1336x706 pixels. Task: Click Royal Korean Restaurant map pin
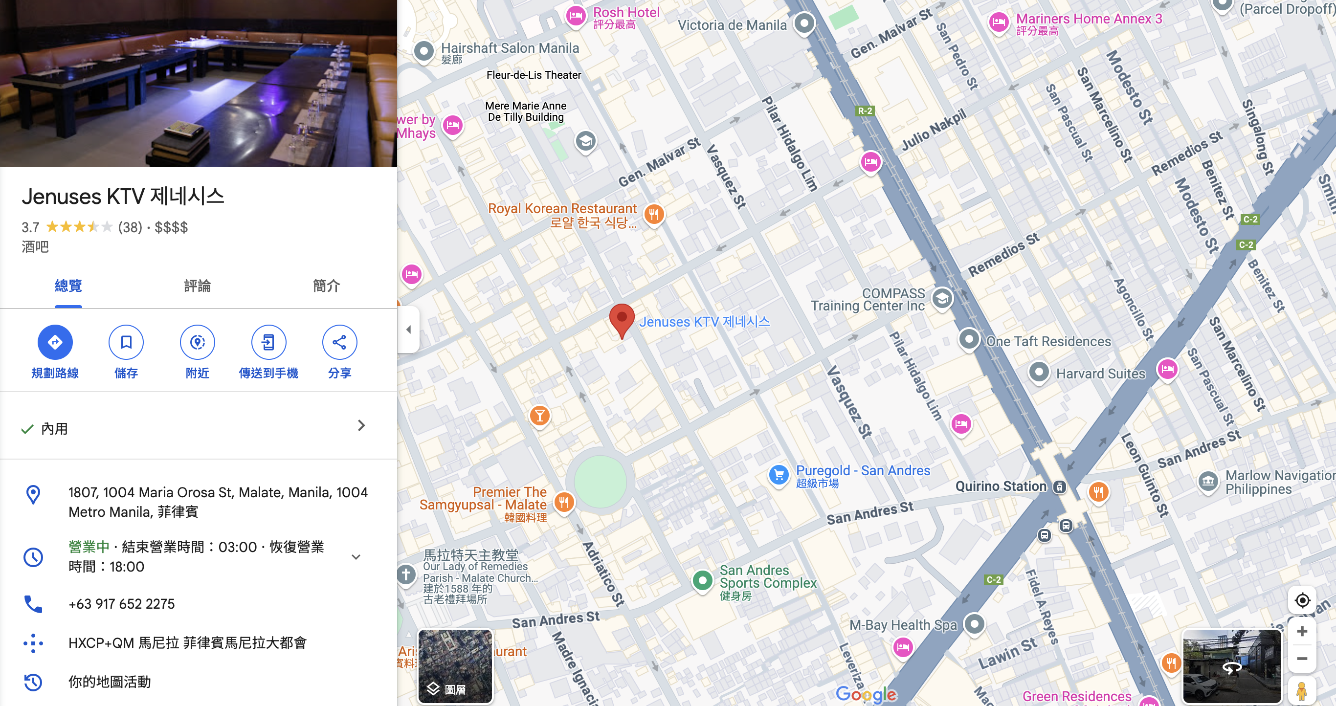(x=653, y=214)
